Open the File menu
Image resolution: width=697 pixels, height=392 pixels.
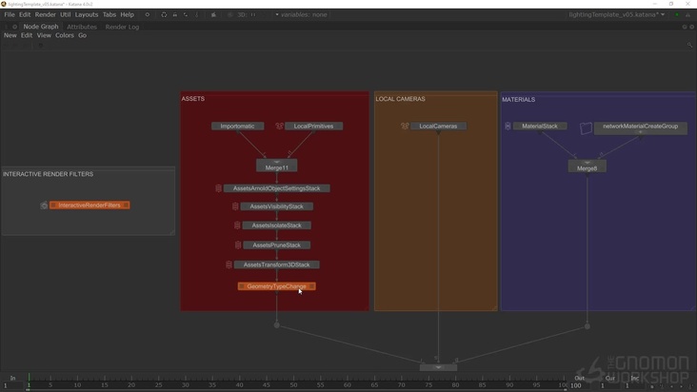pos(10,14)
